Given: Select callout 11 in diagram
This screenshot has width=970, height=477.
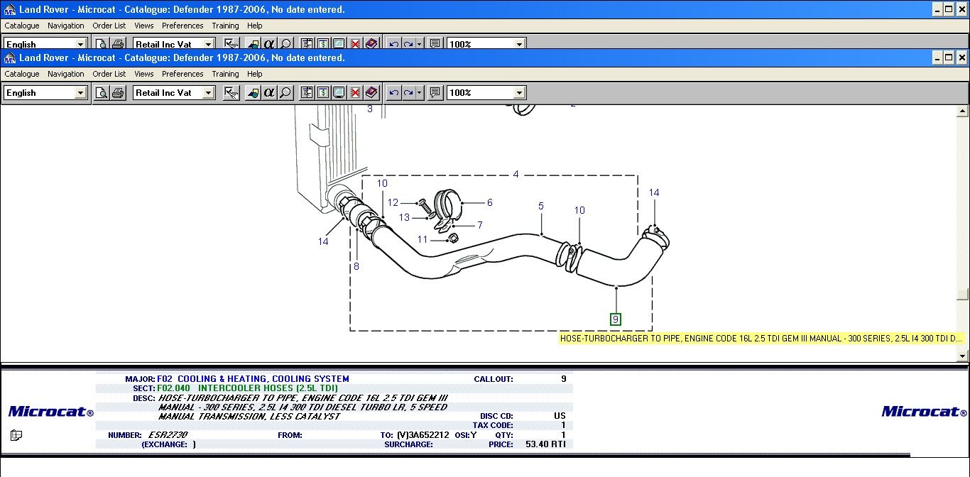Looking at the screenshot, I should pyautogui.click(x=423, y=240).
